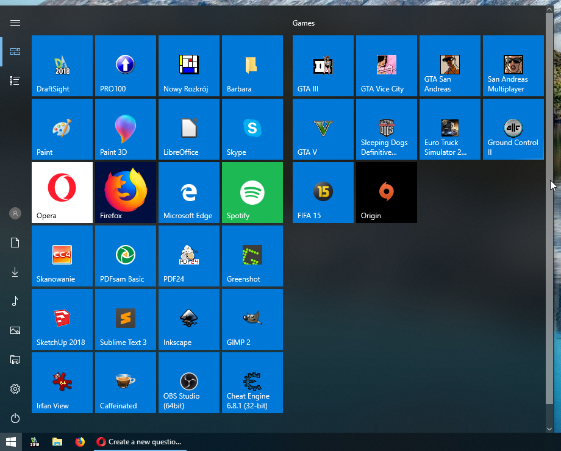This screenshot has width=561, height=451.
Task: Launch Ground Control II tile
Action: [x=513, y=129]
